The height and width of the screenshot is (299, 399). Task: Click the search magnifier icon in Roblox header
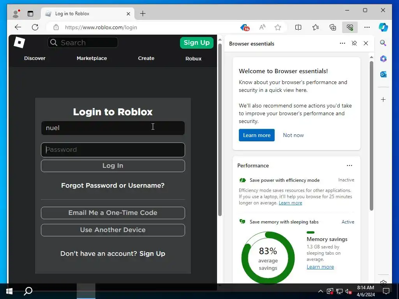tap(54, 42)
